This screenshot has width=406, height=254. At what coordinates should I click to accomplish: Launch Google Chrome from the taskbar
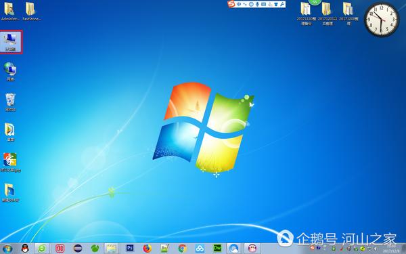182,249
